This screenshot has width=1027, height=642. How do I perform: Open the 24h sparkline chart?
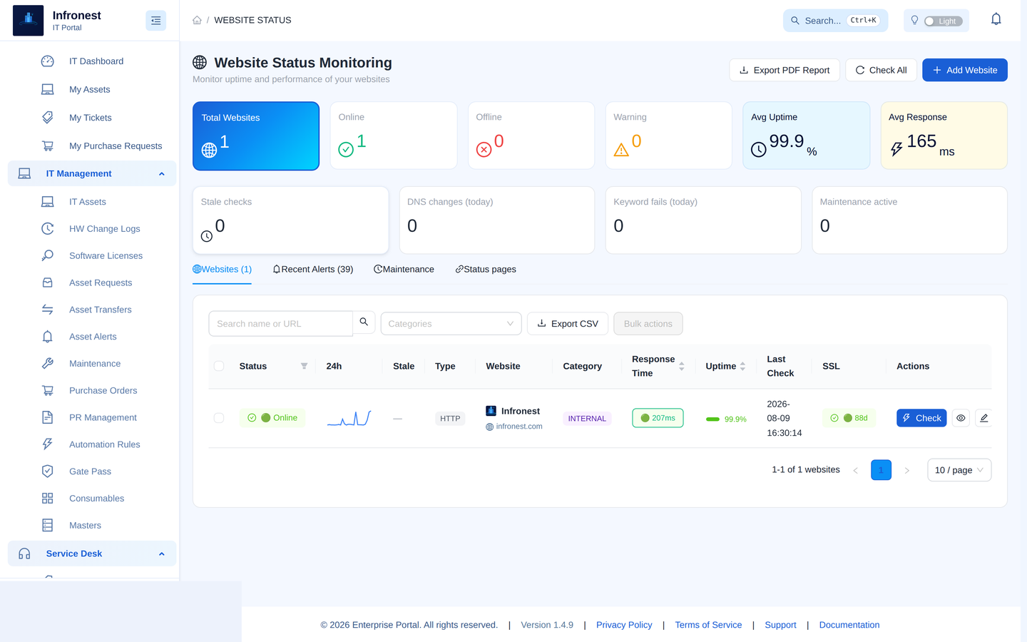(349, 418)
